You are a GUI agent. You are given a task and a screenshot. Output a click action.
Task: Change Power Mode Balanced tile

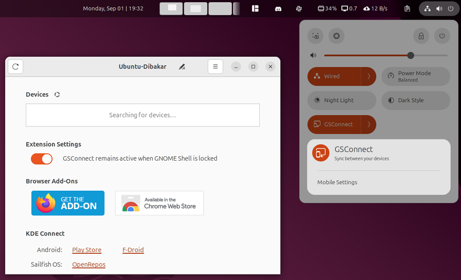(416, 76)
